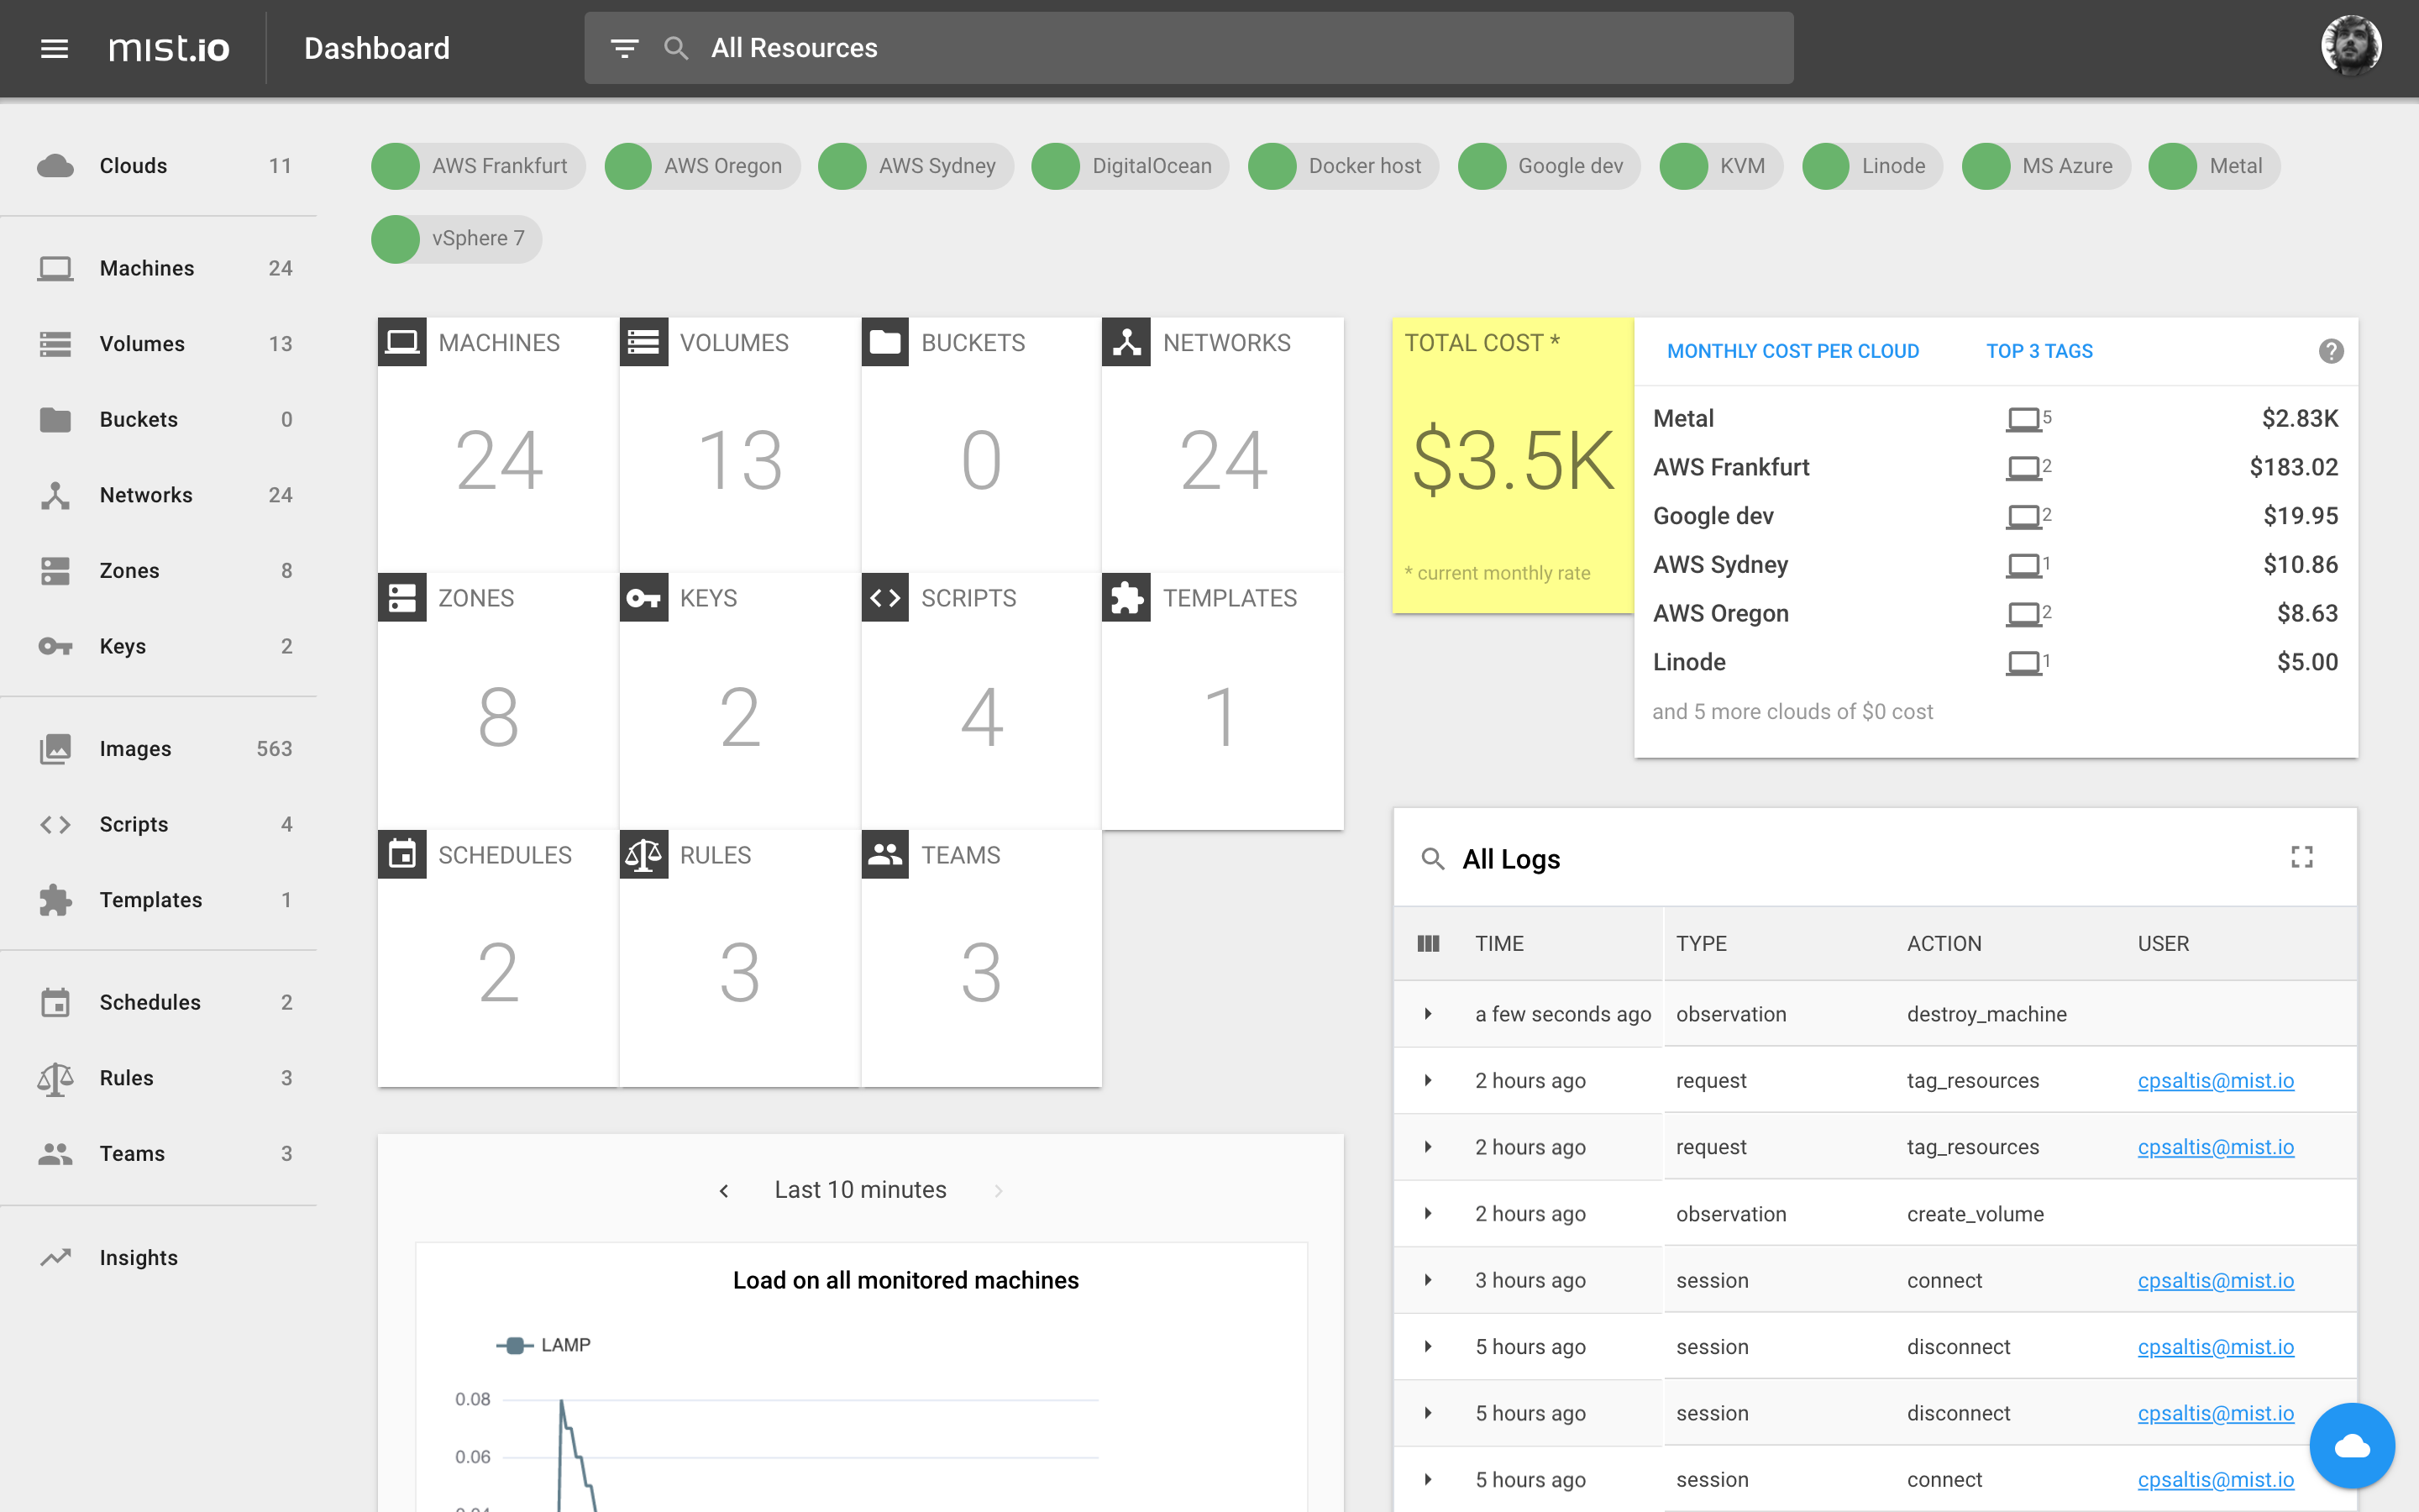Viewport: 2419px width, 1512px height.
Task: Switch to Monthly Cost Per Cloud tab
Action: tap(1793, 351)
